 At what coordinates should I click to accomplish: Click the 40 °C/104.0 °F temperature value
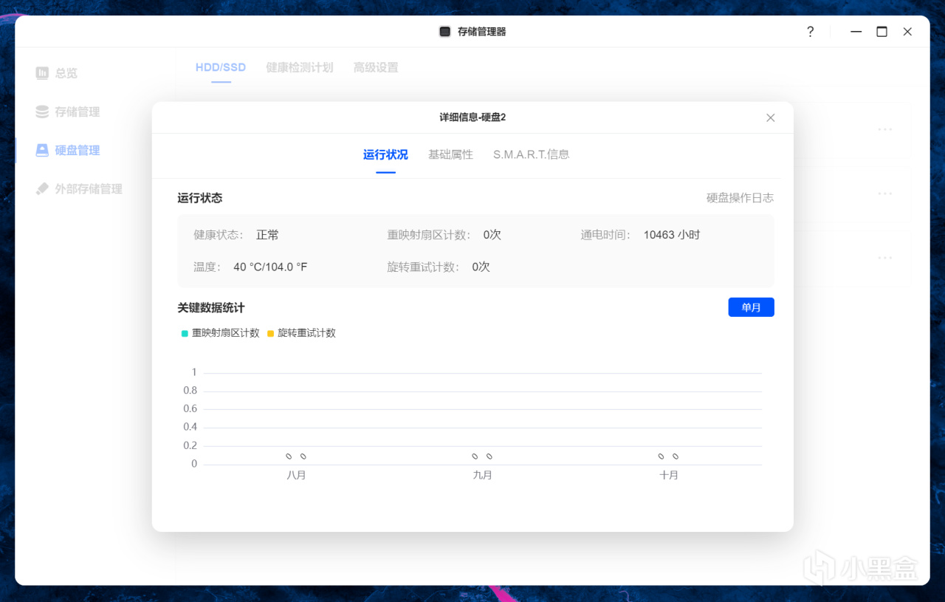[270, 267]
